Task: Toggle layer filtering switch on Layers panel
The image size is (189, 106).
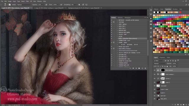Action: tap(178, 60)
